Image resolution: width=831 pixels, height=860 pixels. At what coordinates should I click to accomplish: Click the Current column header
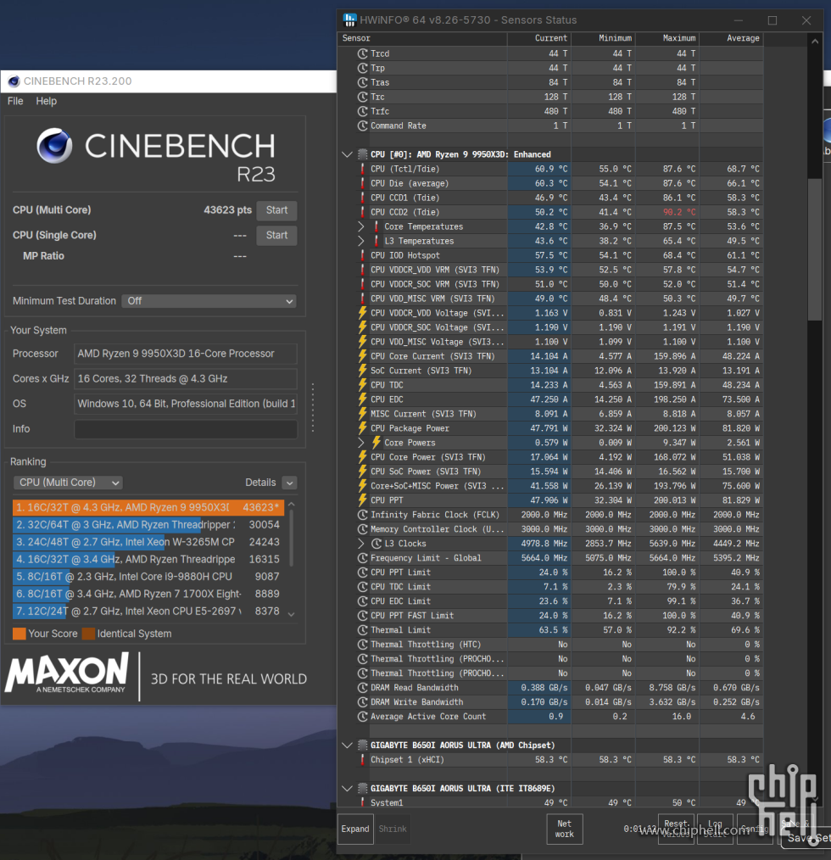coord(539,38)
